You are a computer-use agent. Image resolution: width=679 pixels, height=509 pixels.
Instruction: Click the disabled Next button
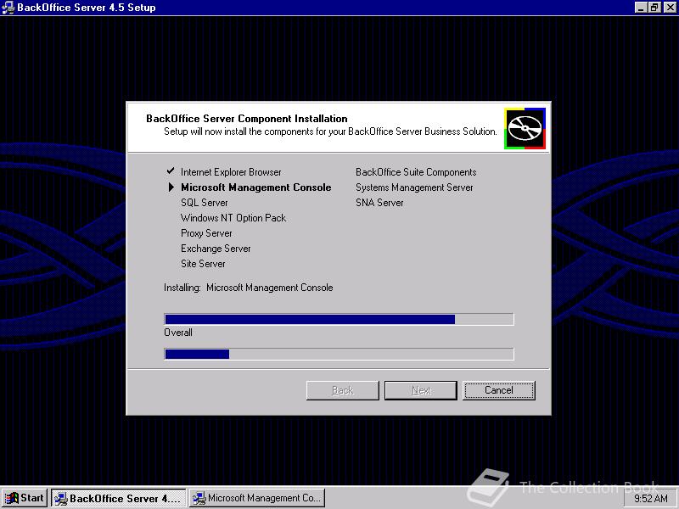[421, 390]
